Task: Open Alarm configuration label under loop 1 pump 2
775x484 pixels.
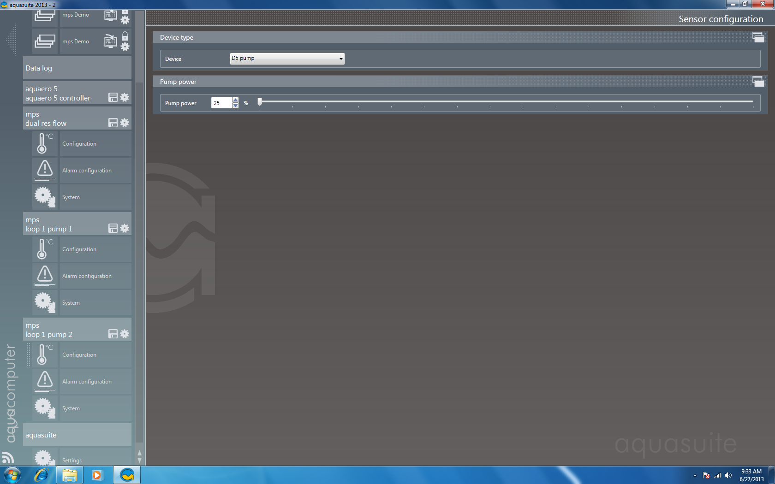Action: coord(87,382)
